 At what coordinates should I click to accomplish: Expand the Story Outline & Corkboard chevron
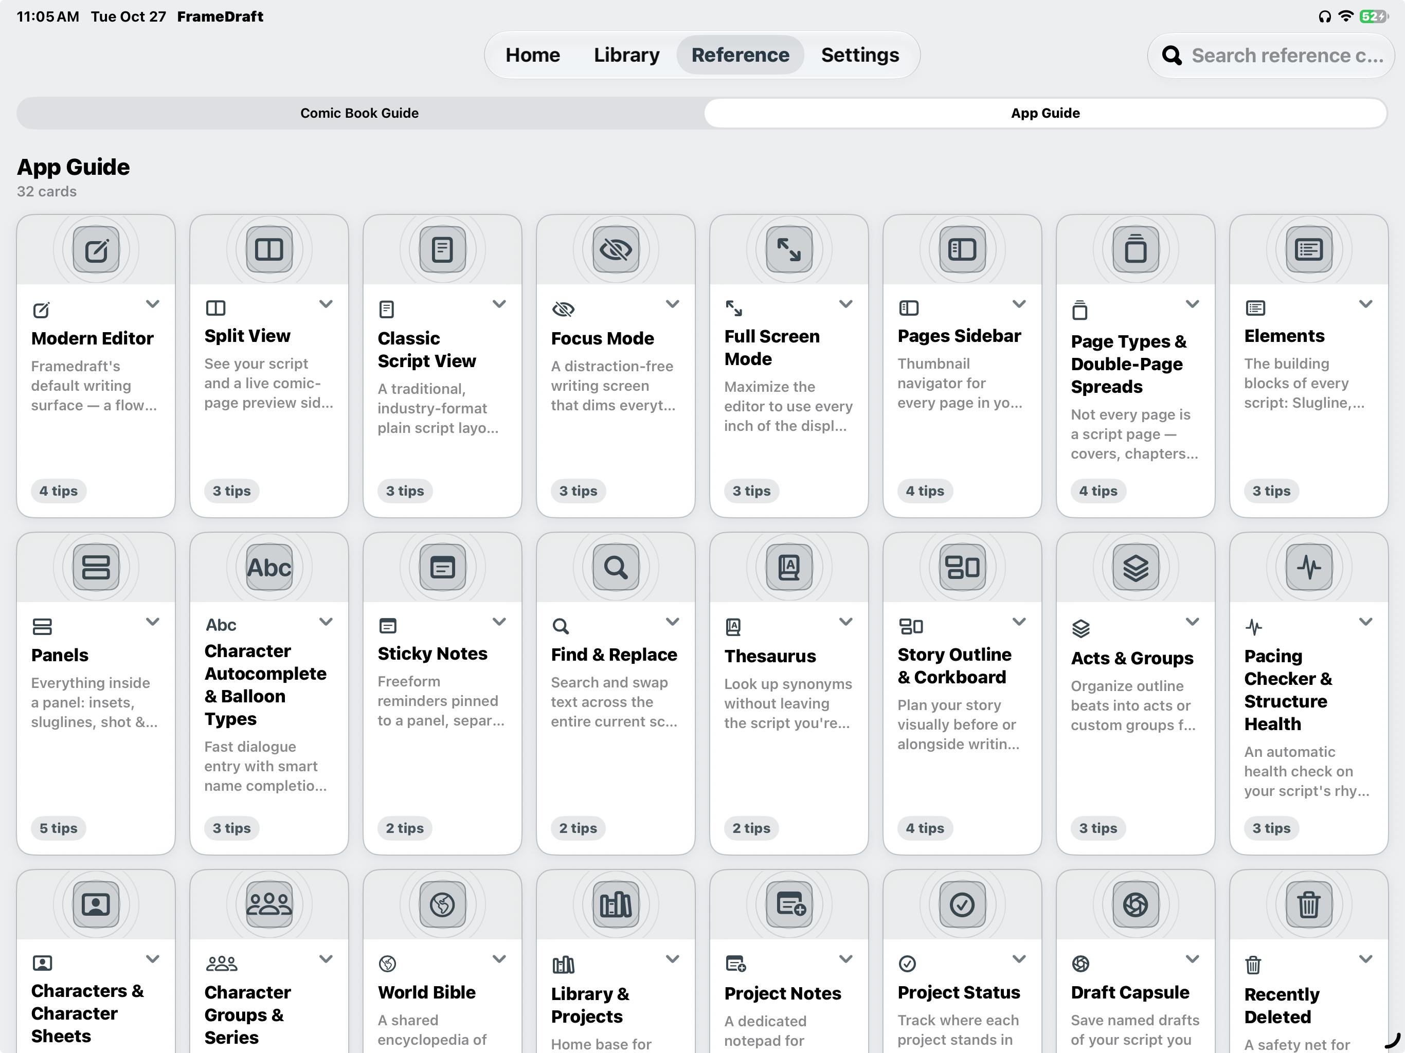coord(1019,622)
